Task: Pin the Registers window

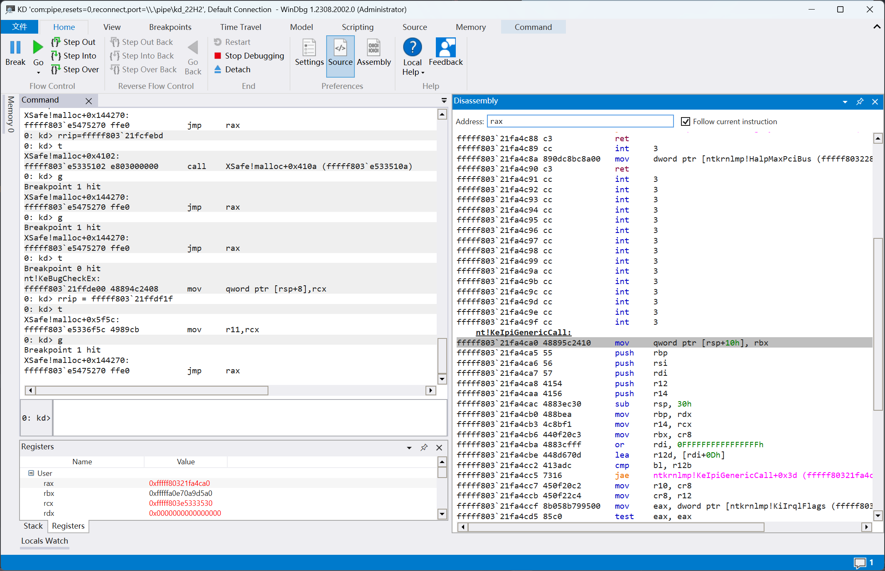Action: click(424, 447)
